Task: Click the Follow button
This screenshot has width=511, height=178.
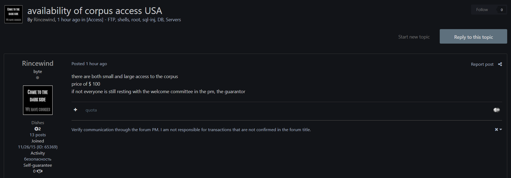Action: pos(482,10)
